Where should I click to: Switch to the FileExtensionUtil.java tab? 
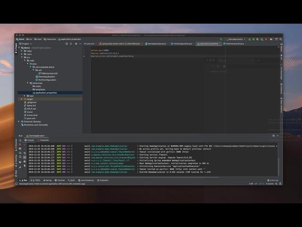pyautogui.click(x=234, y=44)
